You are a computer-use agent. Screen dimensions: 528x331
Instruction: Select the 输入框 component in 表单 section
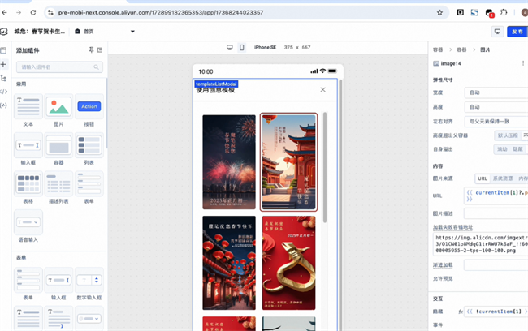point(58,284)
